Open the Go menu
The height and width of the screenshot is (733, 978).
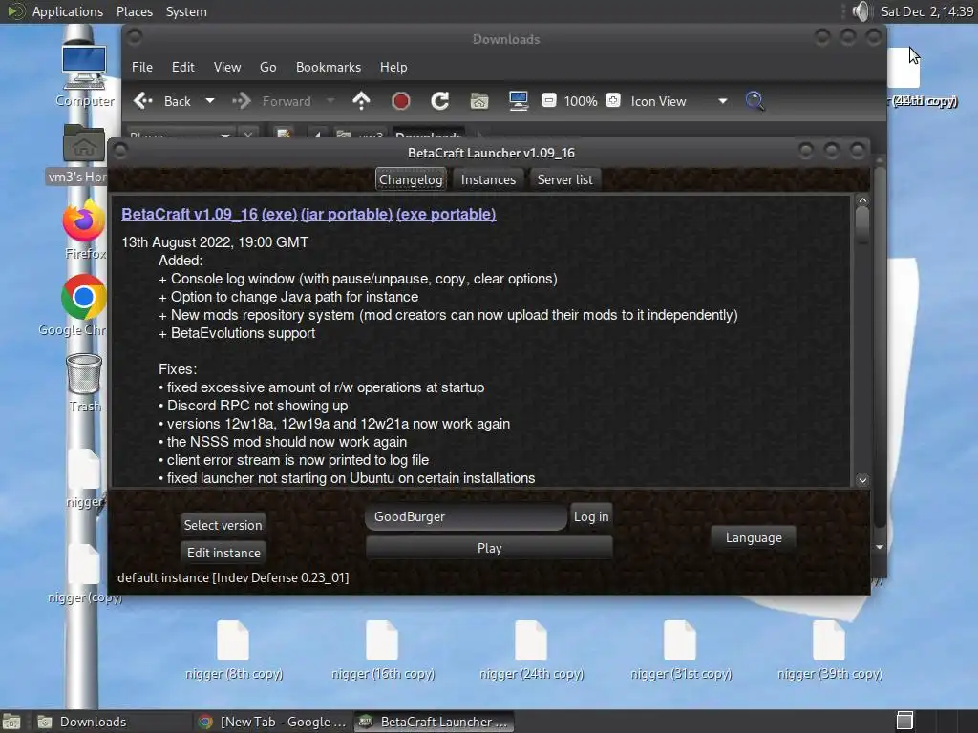click(268, 67)
